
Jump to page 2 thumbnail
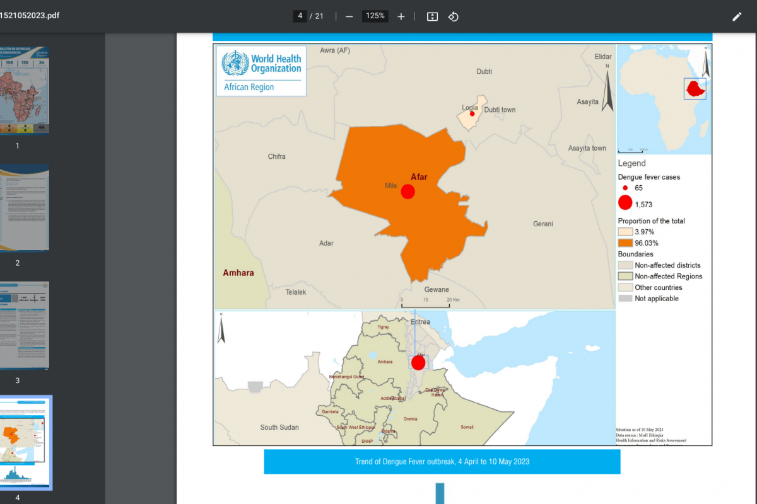click(x=25, y=208)
